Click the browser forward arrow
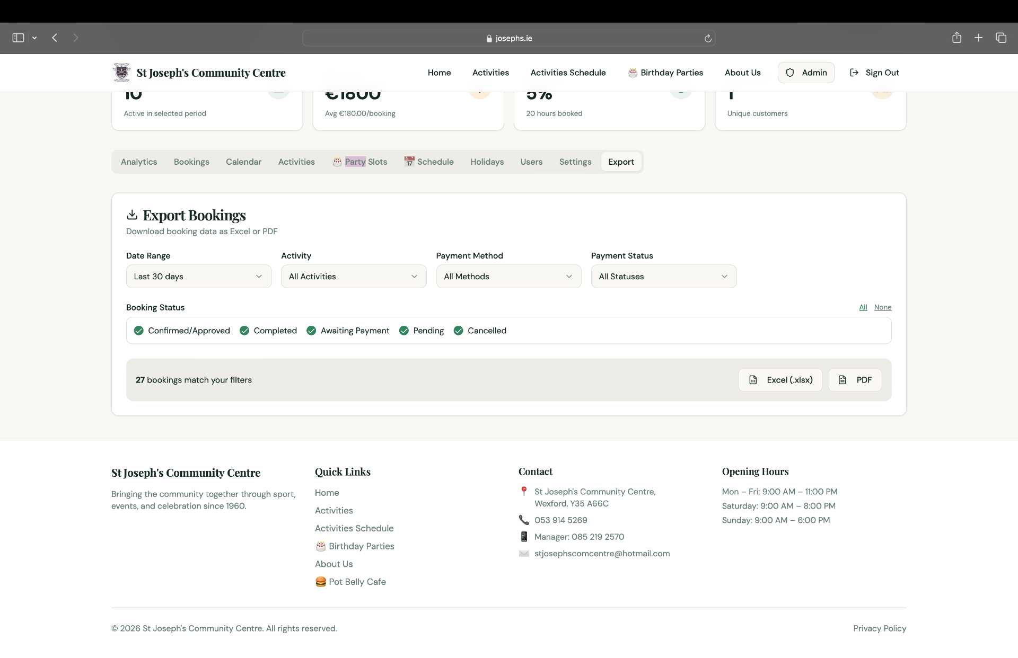1018x658 pixels. click(76, 38)
